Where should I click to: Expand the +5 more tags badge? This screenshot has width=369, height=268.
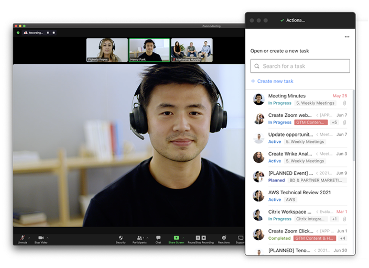pos(334,122)
